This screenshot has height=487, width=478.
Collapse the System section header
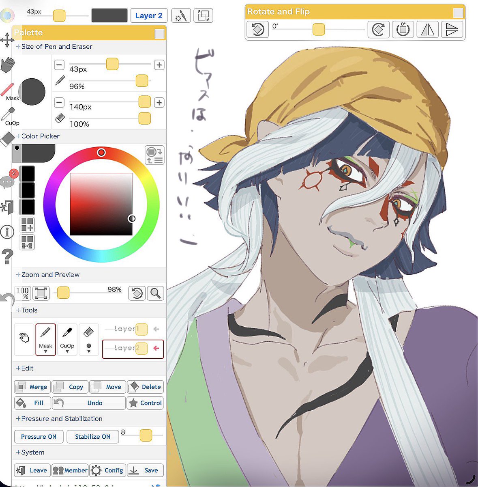pyautogui.click(x=30, y=453)
